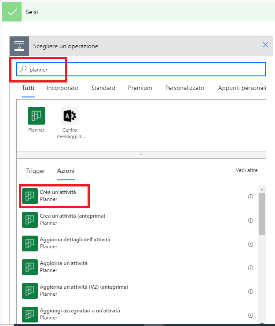Select Aggiorna un'attività (V2) (anteprima) text
The width and height of the screenshot is (275, 326).
click(x=84, y=287)
